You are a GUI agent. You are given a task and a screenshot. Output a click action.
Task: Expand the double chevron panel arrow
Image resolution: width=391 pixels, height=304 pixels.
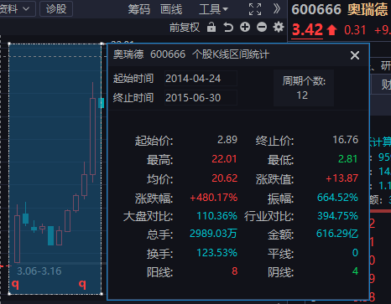pyautogui.click(x=277, y=9)
